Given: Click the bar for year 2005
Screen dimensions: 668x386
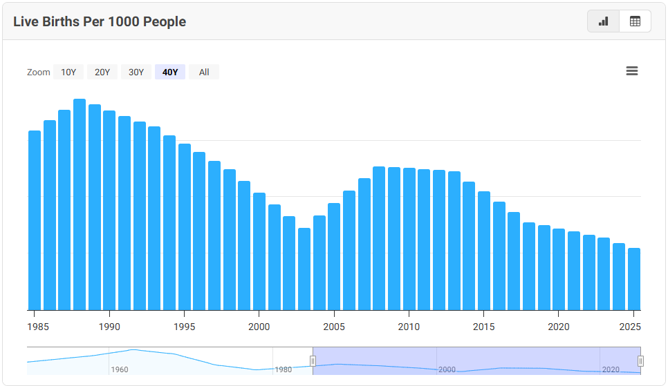Looking at the screenshot, I should point(334,257).
